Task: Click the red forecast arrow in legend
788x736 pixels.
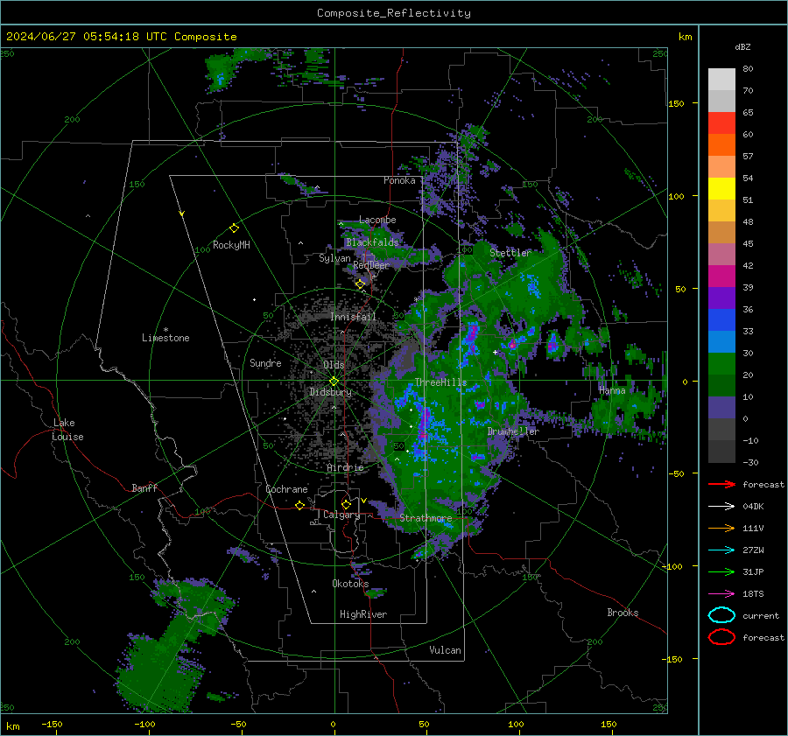Action: pyautogui.click(x=721, y=484)
